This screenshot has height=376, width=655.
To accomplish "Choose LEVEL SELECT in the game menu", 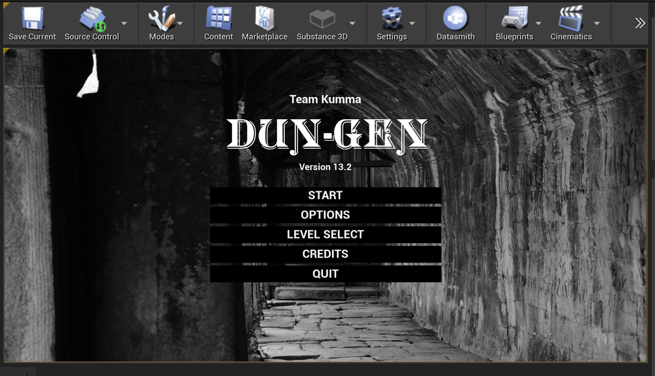I will tap(326, 235).
